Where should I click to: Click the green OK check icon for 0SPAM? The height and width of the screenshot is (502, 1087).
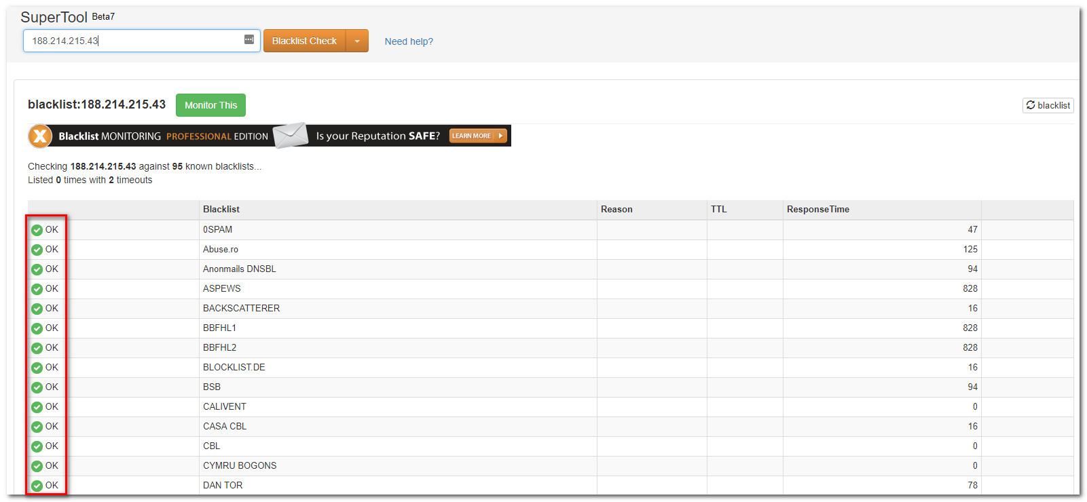37,230
